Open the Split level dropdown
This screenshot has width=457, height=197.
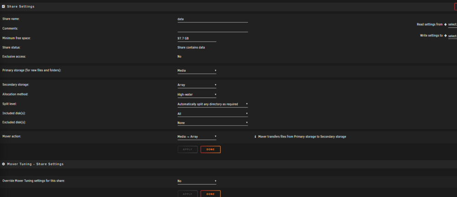point(213,104)
